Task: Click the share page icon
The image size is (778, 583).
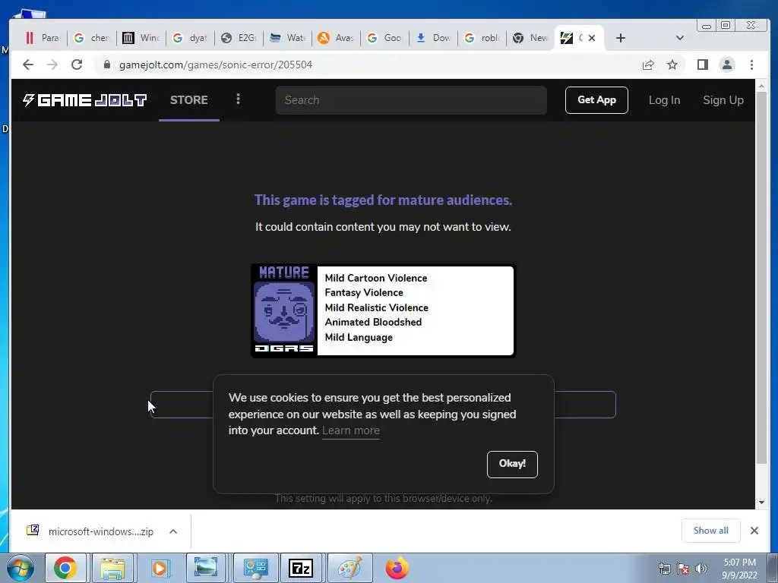Action: [x=648, y=65]
